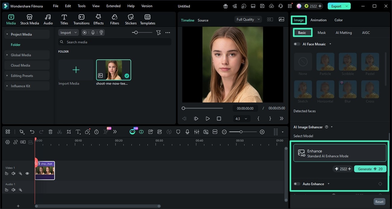Toggle the AI Face Mosaic switch
Viewport: 392px width, 209px height.
click(297, 44)
